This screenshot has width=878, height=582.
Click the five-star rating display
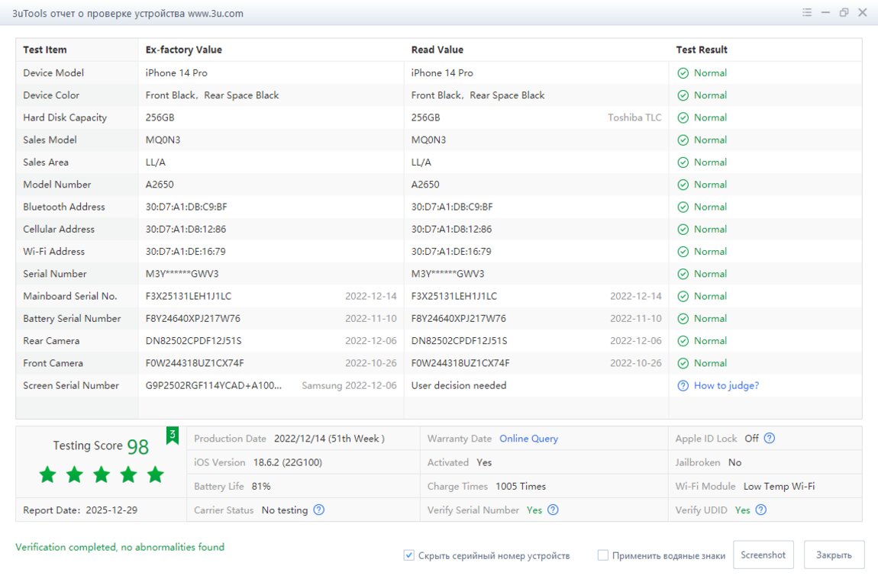click(102, 475)
